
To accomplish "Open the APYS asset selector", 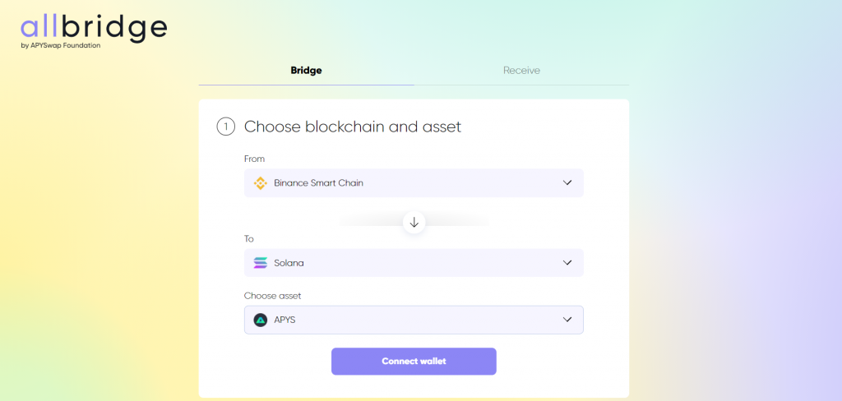I will (414, 320).
